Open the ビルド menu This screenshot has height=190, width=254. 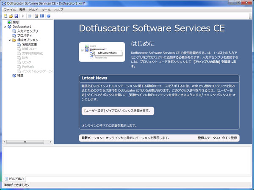click(x=33, y=10)
